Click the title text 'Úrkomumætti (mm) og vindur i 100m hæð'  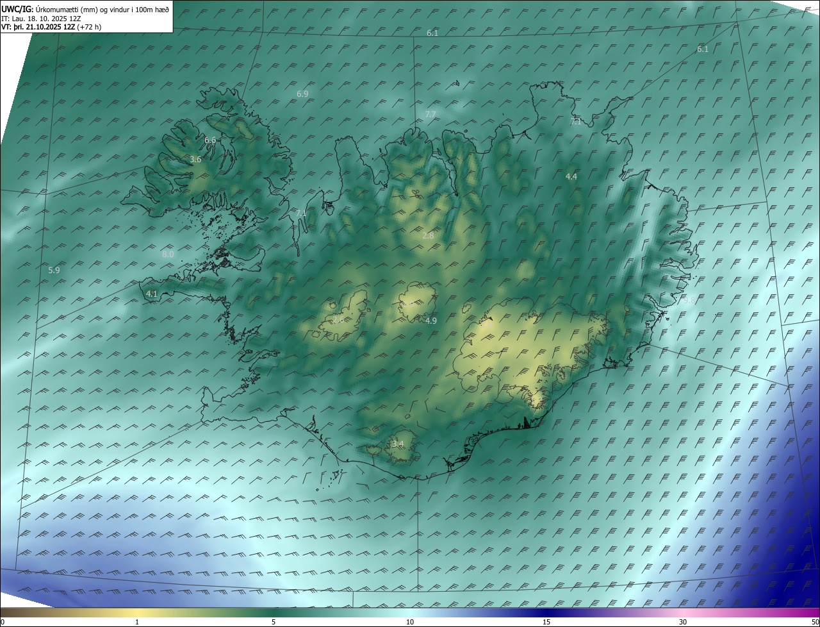coord(102,9)
